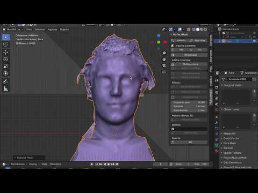Select the Move tool
258x193 pixels.
point(6,52)
